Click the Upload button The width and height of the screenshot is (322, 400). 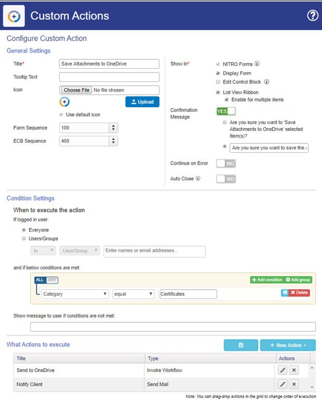(142, 102)
